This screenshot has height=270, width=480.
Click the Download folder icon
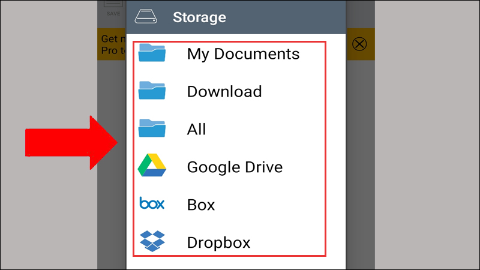tap(152, 91)
